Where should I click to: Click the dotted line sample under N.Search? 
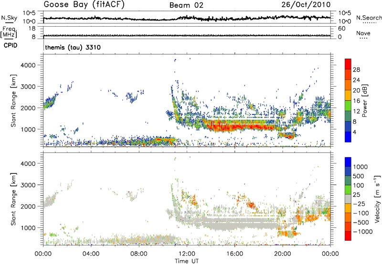coord(370,23)
